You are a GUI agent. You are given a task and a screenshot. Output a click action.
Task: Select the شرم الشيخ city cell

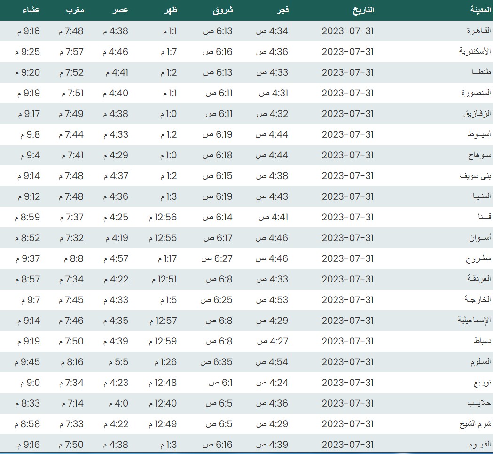coord(475,424)
